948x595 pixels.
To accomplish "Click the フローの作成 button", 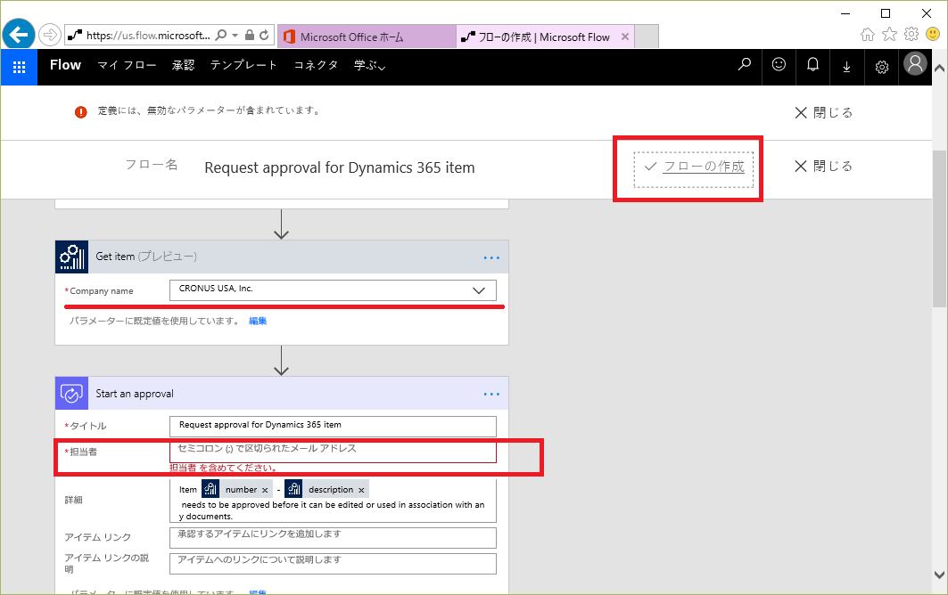I will point(695,167).
